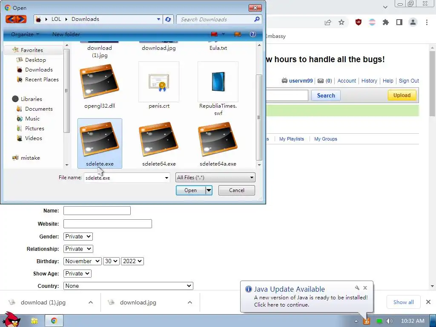Expand the File name dropdown
This screenshot has width=436, height=327.
point(166,178)
